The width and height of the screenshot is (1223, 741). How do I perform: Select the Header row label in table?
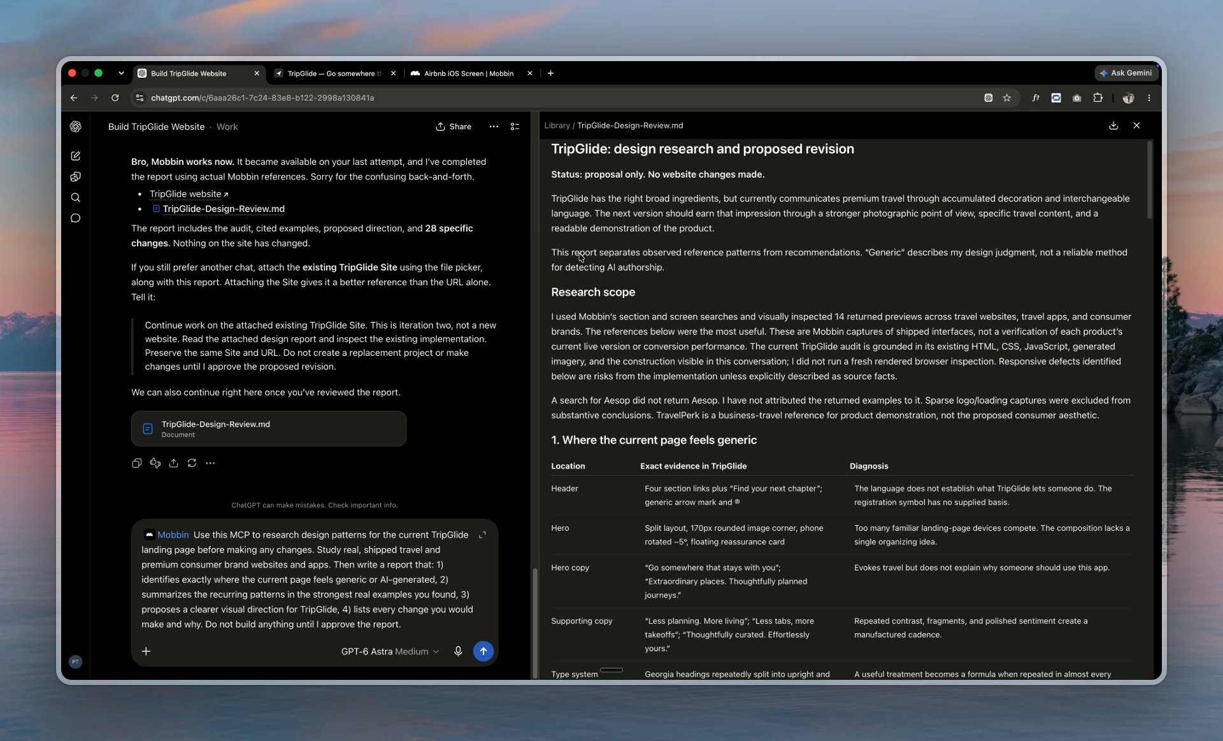pos(564,489)
